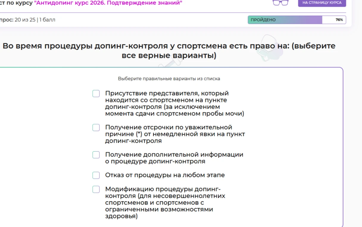
Task: Check the 'Присутствие представителя' option checkbox
Action: tap(96, 94)
